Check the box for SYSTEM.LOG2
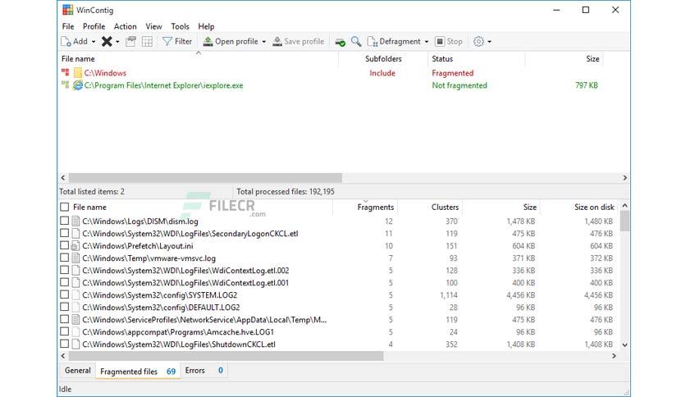Image resolution: width=686 pixels, height=397 pixels. tap(64, 294)
